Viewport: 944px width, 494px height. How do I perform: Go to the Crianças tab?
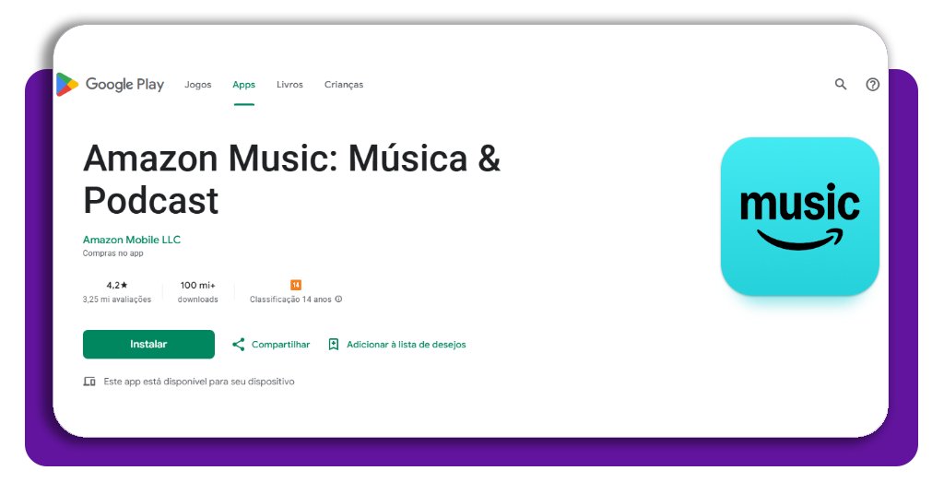pos(344,85)
